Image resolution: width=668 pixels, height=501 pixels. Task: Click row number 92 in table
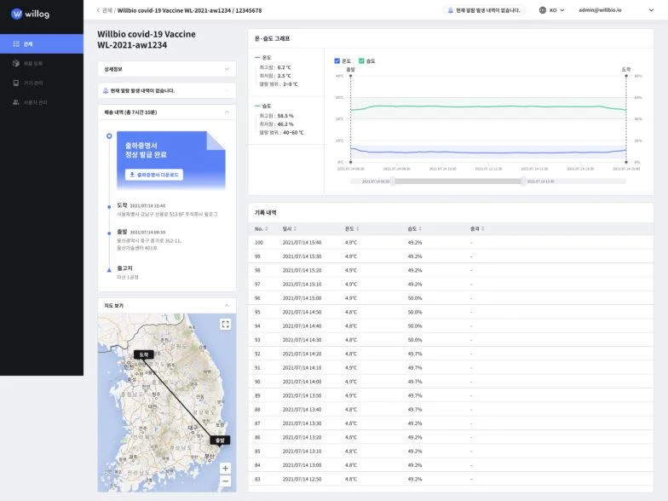click(257, 354)
